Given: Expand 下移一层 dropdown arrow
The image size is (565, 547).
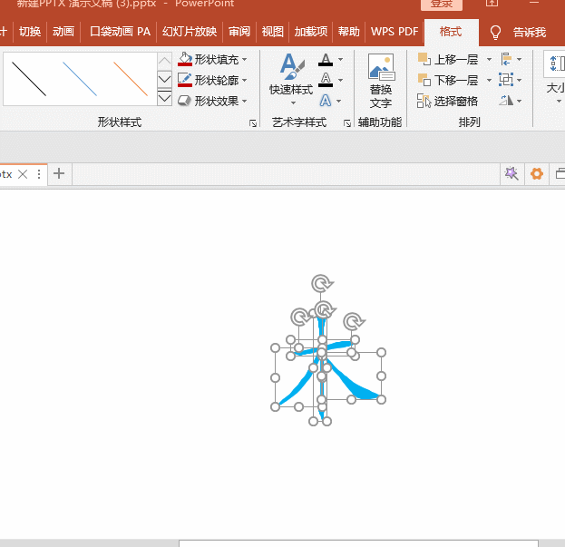Looking at the screenshot, I should click(x=489, y=80).
